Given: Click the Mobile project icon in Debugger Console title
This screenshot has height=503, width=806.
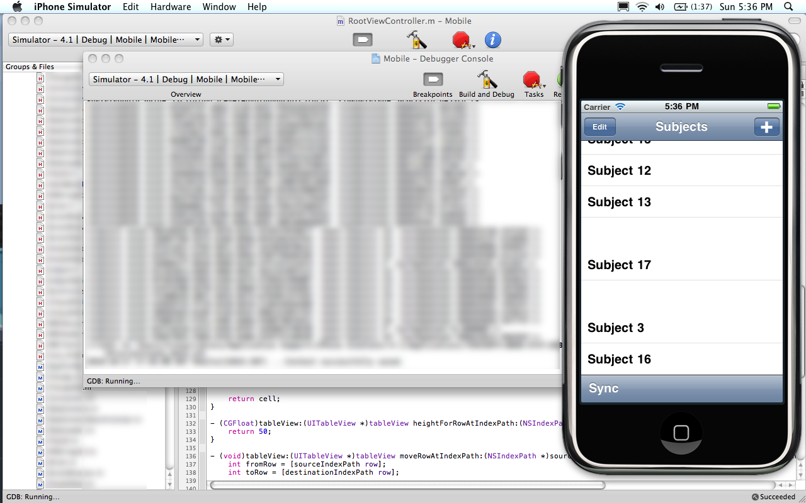Looking at the screenshot, I should 376,58.
